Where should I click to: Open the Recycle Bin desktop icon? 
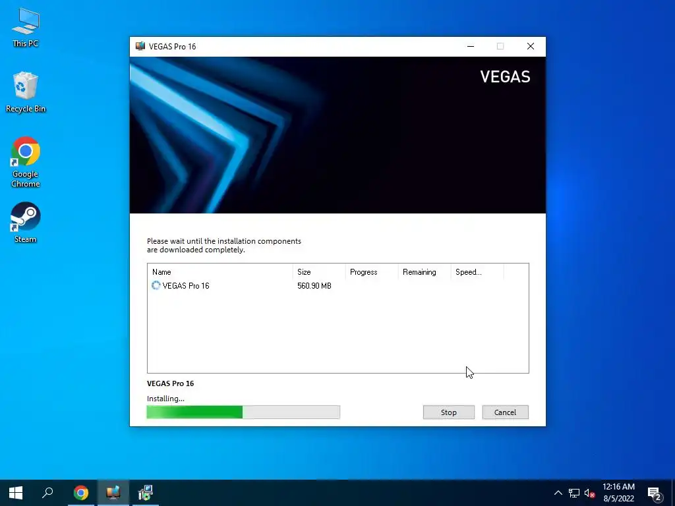click(x=26, y=92)
